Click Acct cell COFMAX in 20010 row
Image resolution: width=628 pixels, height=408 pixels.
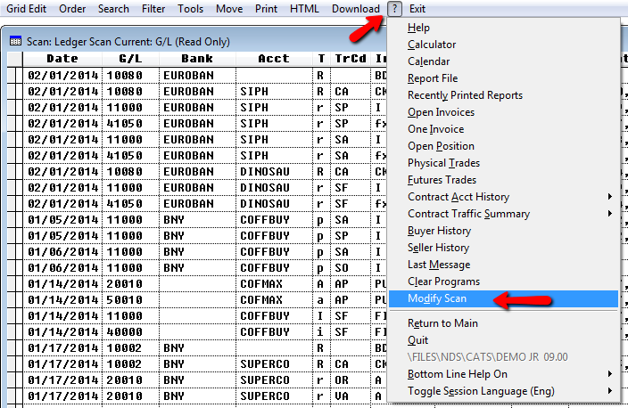click(x=274, y=284)
